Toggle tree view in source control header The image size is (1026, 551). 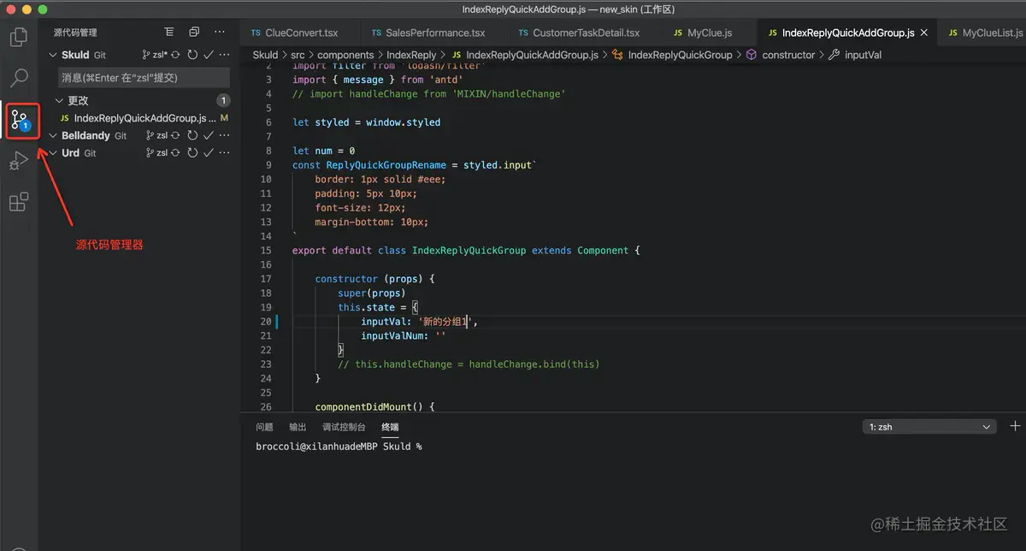pyautogui.click(x=169, y=33)
